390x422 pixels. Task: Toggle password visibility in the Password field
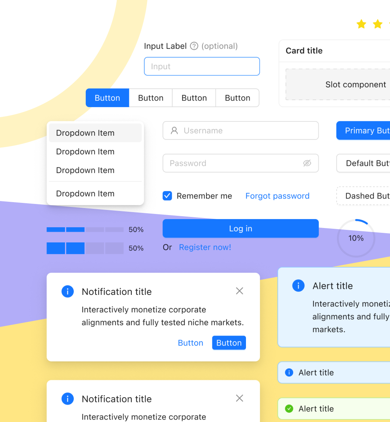click(x=307, y=163)
